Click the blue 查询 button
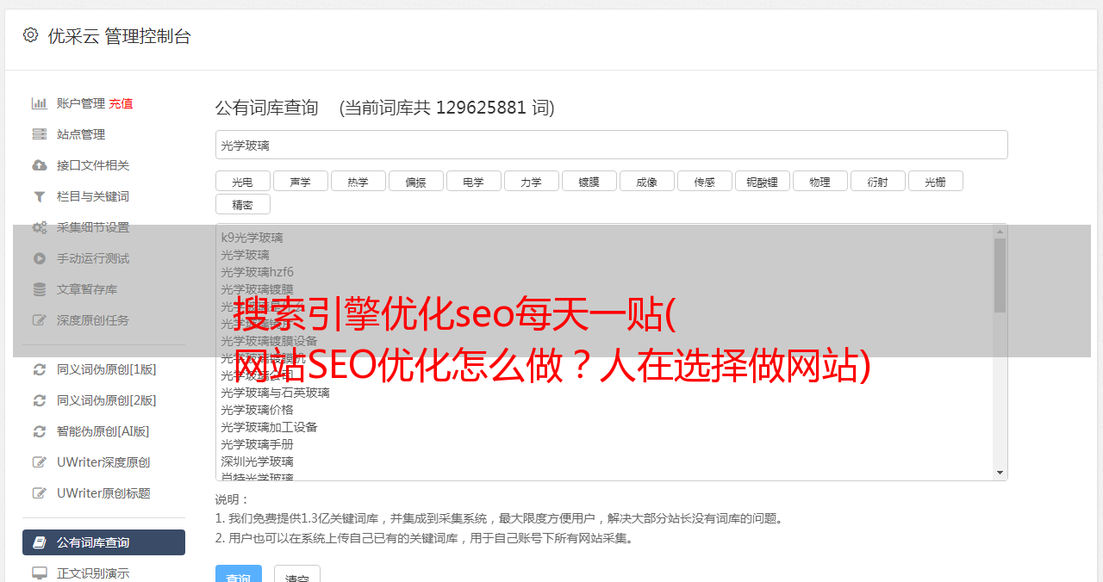Screen dimensions: 1103x582 [x=239, y=574]
